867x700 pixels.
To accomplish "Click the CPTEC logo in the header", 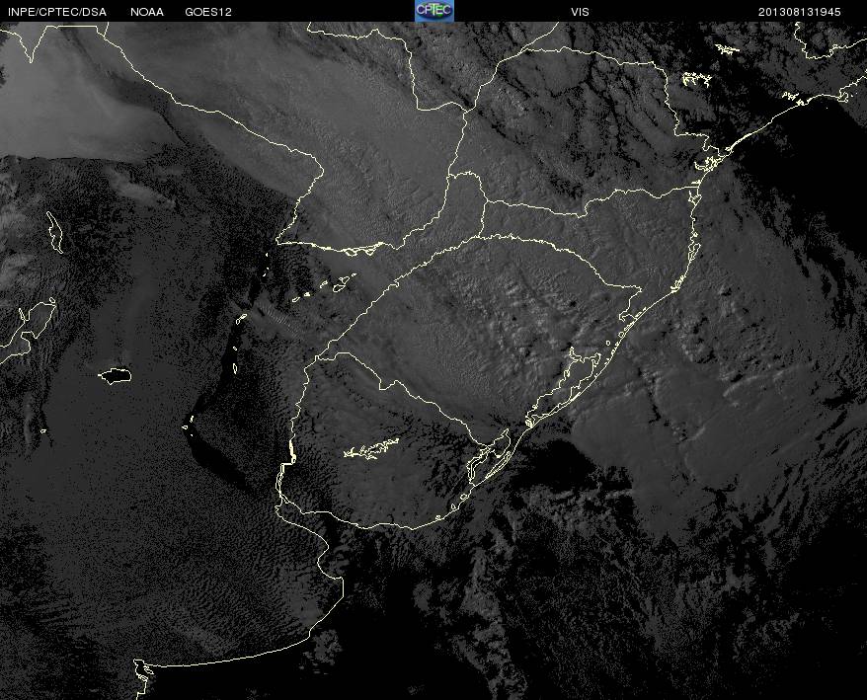I will click(433, 10).
